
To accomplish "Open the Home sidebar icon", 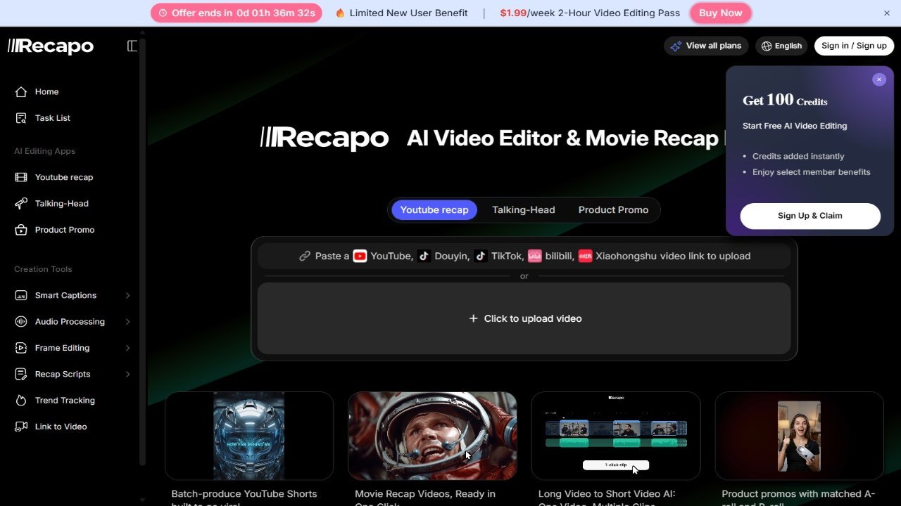I will click(21, 91).
